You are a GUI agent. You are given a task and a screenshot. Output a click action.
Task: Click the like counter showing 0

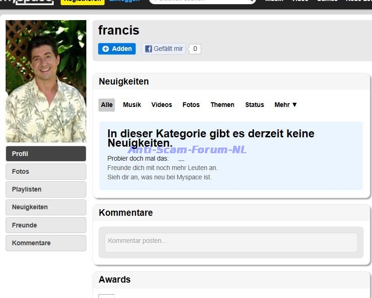point(195,49)
